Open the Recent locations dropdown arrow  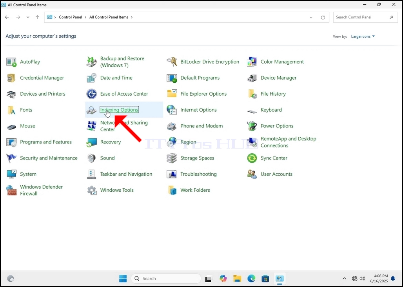tap(28, 17)
